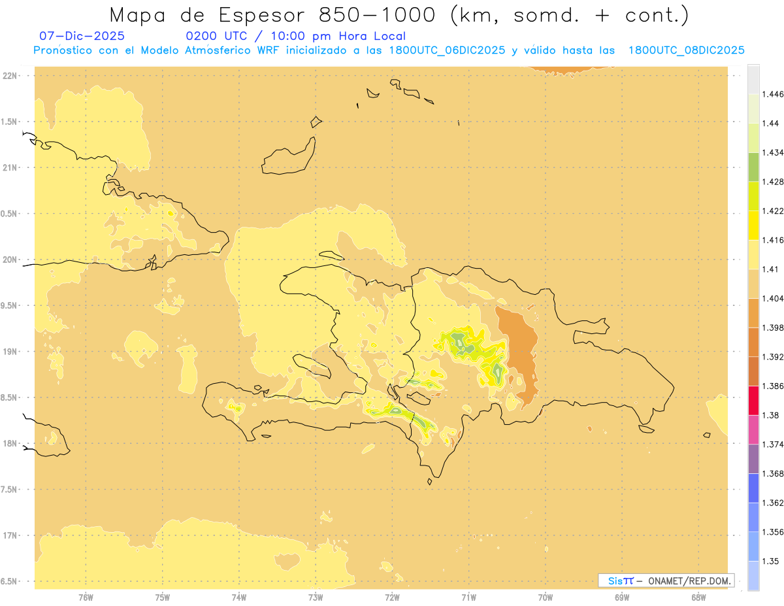
Task: Click legend value '1.434'
Action: pyautogui.click(x=773, y=152)
